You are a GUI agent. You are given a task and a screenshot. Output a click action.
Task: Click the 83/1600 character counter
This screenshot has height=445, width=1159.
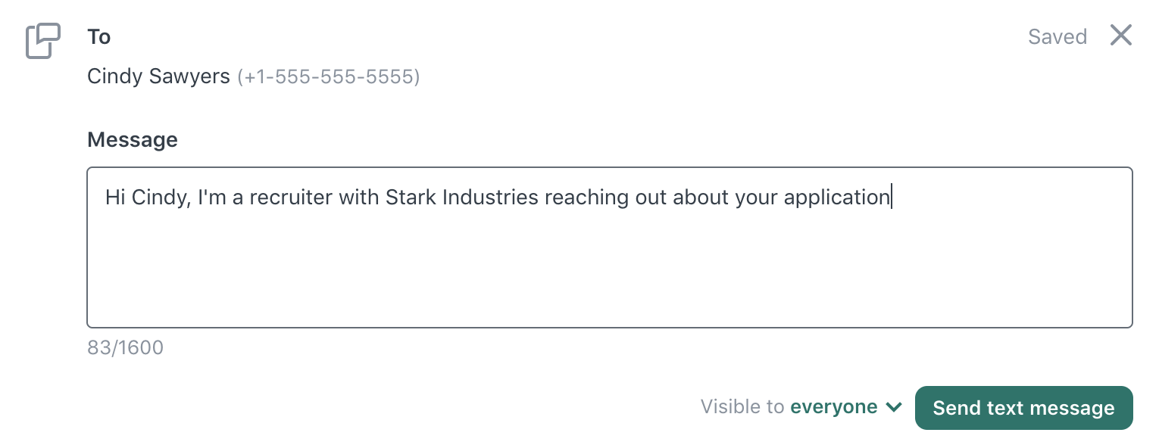pyautogui.click(x=125, y=347)
